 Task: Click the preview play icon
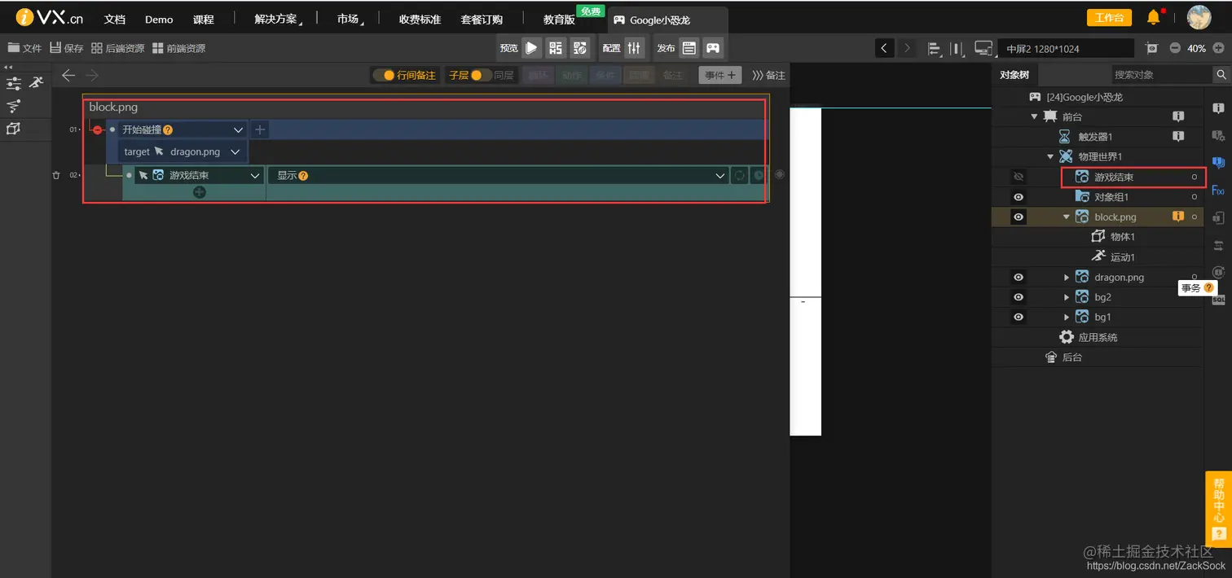tap(531, 48)
